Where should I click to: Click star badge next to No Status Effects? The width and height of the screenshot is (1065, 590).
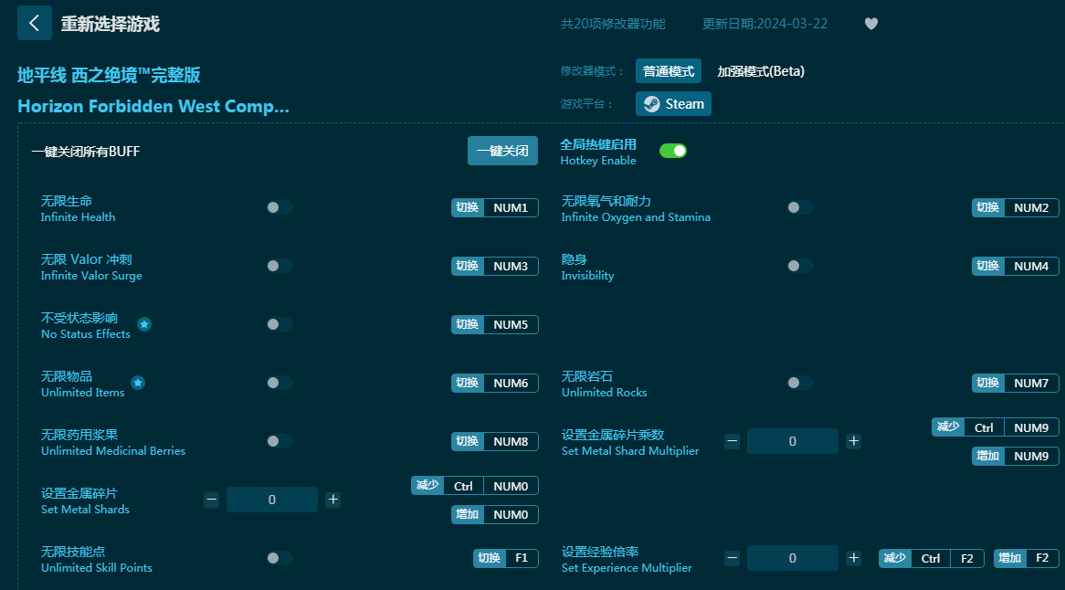point(144,324)
